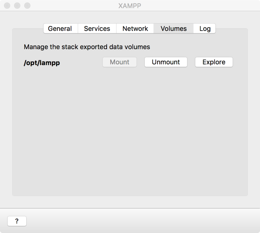The height and width of the screenshot is (233, 260).
Task: Click the XAMPP title in the title bar
Action: pos(130,6)
